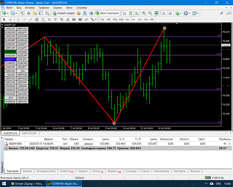
Task: Open the chat bubbles icon
Action: click(229, 13)
